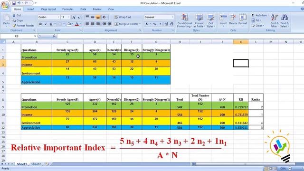Select column K header

[x=241, y=42]
